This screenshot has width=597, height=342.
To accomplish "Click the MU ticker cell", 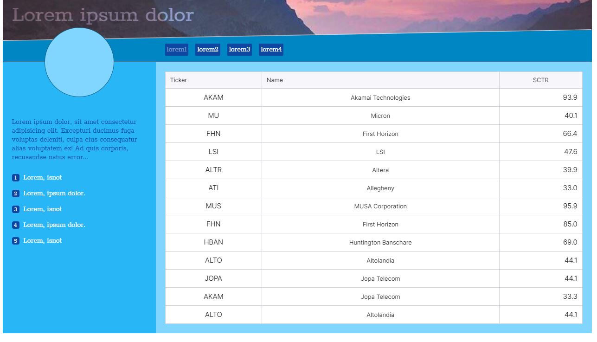I will [x=213, y=116].
